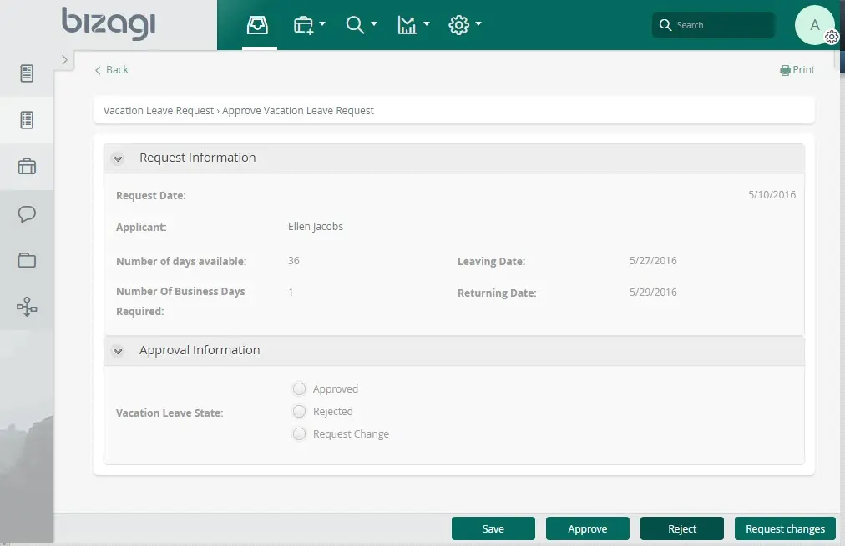Click Number of days available label

tap(181, 262)
